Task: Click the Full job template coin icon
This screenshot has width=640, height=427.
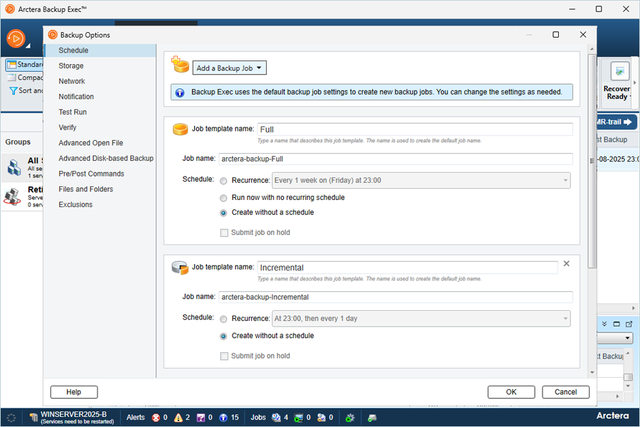Action: 180,129
